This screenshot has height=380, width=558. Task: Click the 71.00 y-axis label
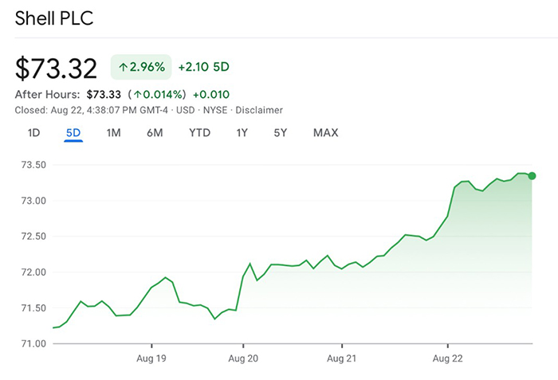click(33, 343)
